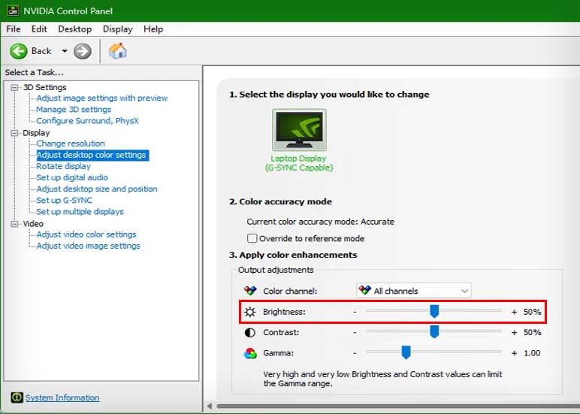Screen dimensions: 580x414
Task: Enable Override to reference mode checkbox
Action: pyautogui.click(x=252, y=238)
